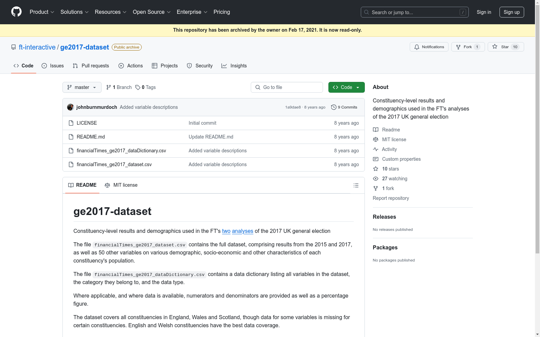Open the README outline icon
540x337 pixels.
pyautogui.click(x=356, y=185)
